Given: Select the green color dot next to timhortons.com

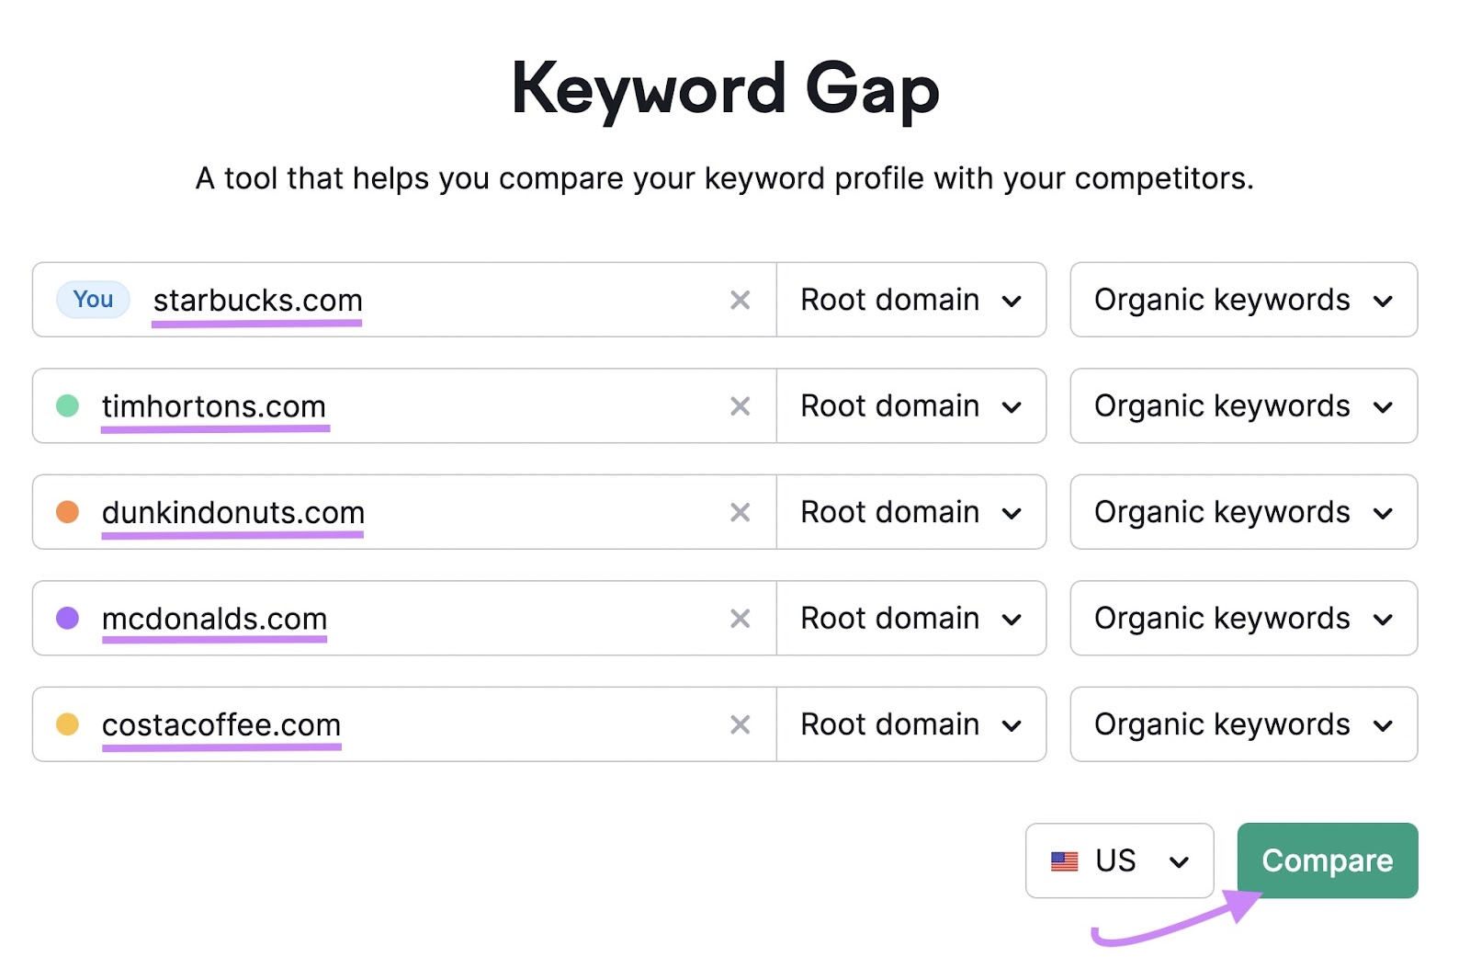Looking at the screenshot, I should (x=68, y=405).
